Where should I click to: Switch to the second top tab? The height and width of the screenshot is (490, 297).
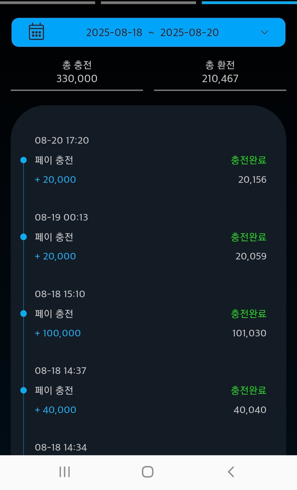pyautogui.click(x=148, y=3)
